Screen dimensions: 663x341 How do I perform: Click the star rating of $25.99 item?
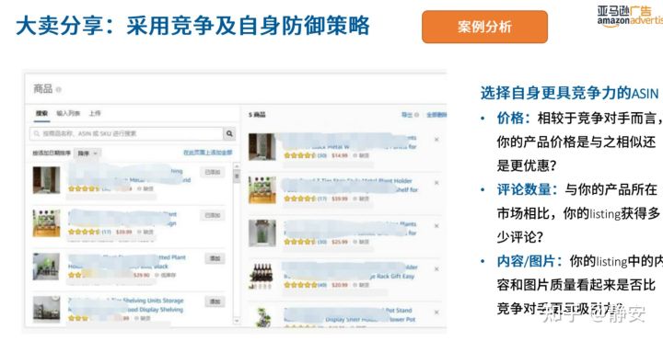[x=300, y=242]
